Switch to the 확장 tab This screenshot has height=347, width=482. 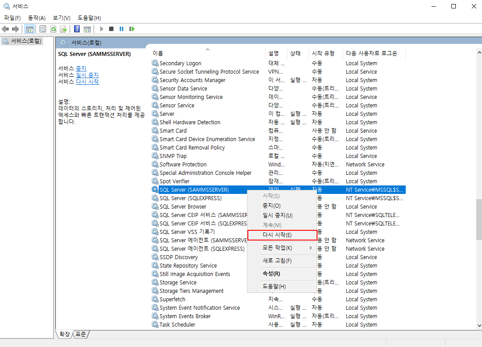65,334
